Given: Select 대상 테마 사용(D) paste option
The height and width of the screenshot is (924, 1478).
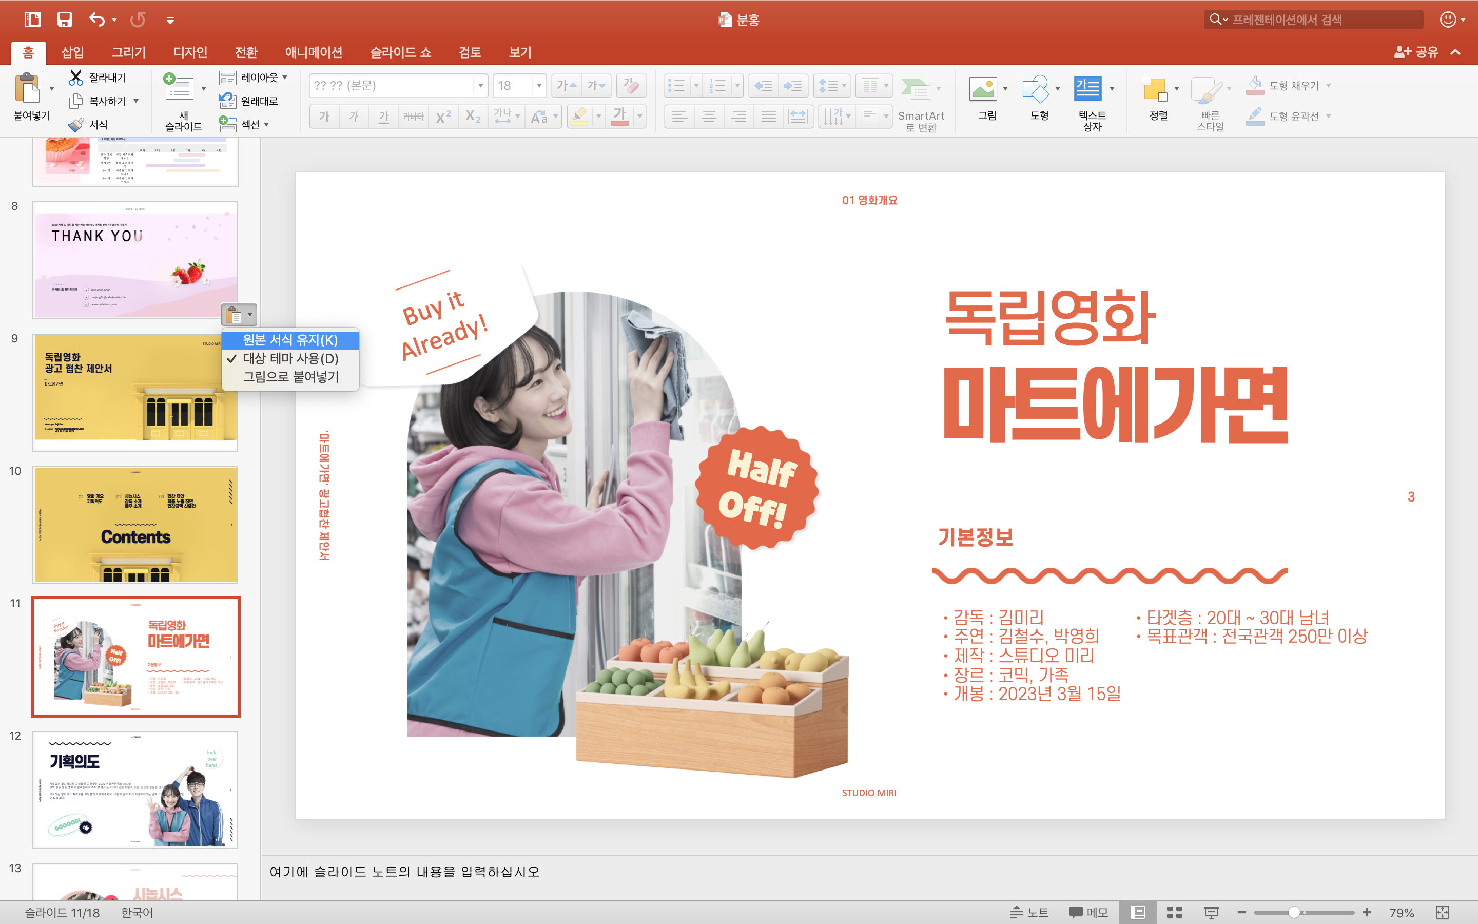Looking at the screenshot, I should pos(290,359).
